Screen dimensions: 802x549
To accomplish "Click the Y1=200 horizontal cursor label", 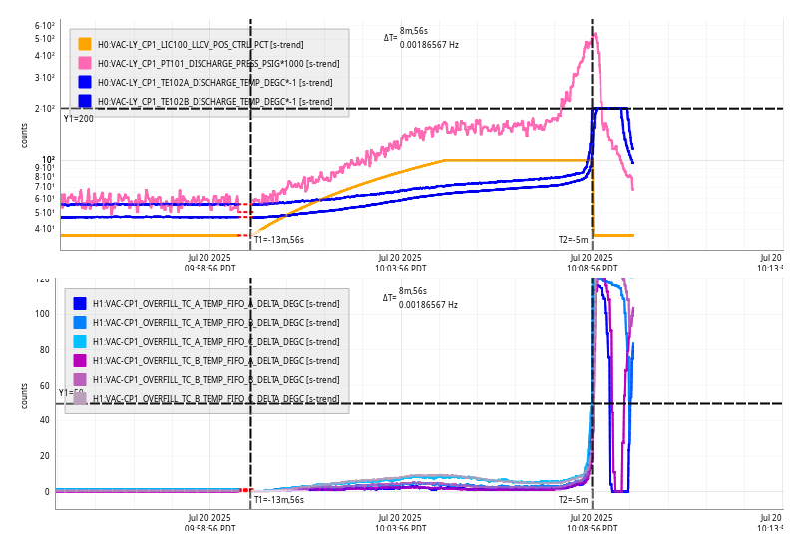I will tap(78, 119).
